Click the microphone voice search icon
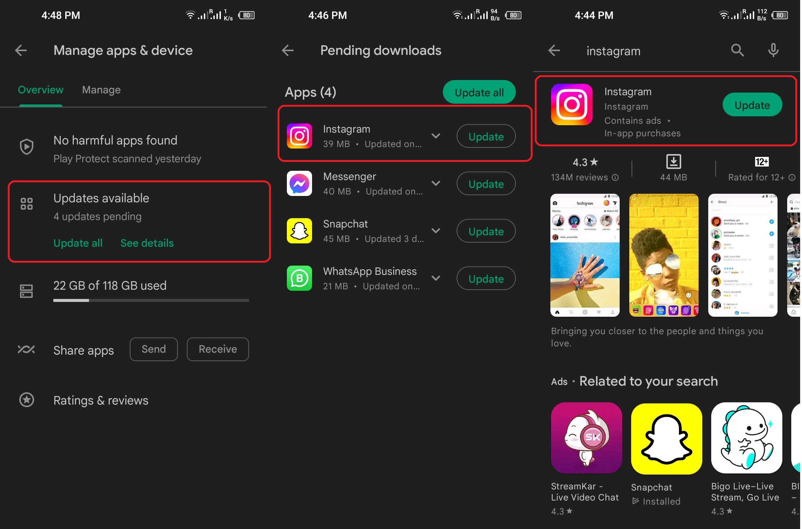 click(x=774, y=50)
